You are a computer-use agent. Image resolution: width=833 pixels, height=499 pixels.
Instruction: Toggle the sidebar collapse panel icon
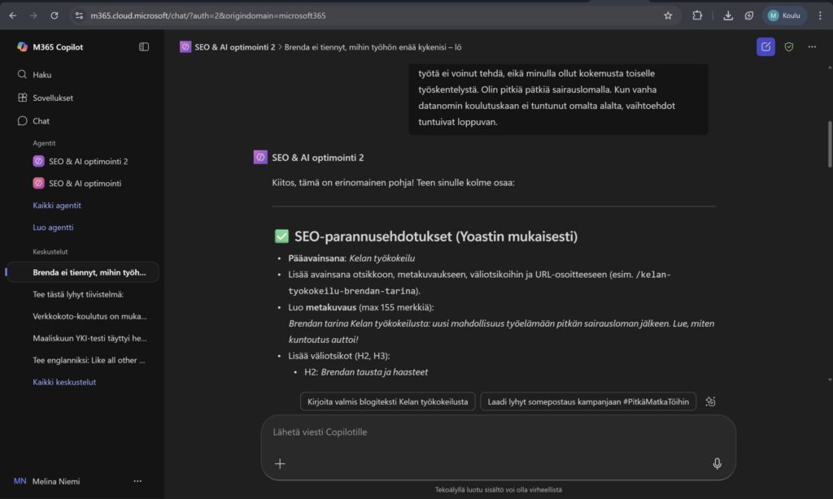pyautogui.click(x=144, y=47)
